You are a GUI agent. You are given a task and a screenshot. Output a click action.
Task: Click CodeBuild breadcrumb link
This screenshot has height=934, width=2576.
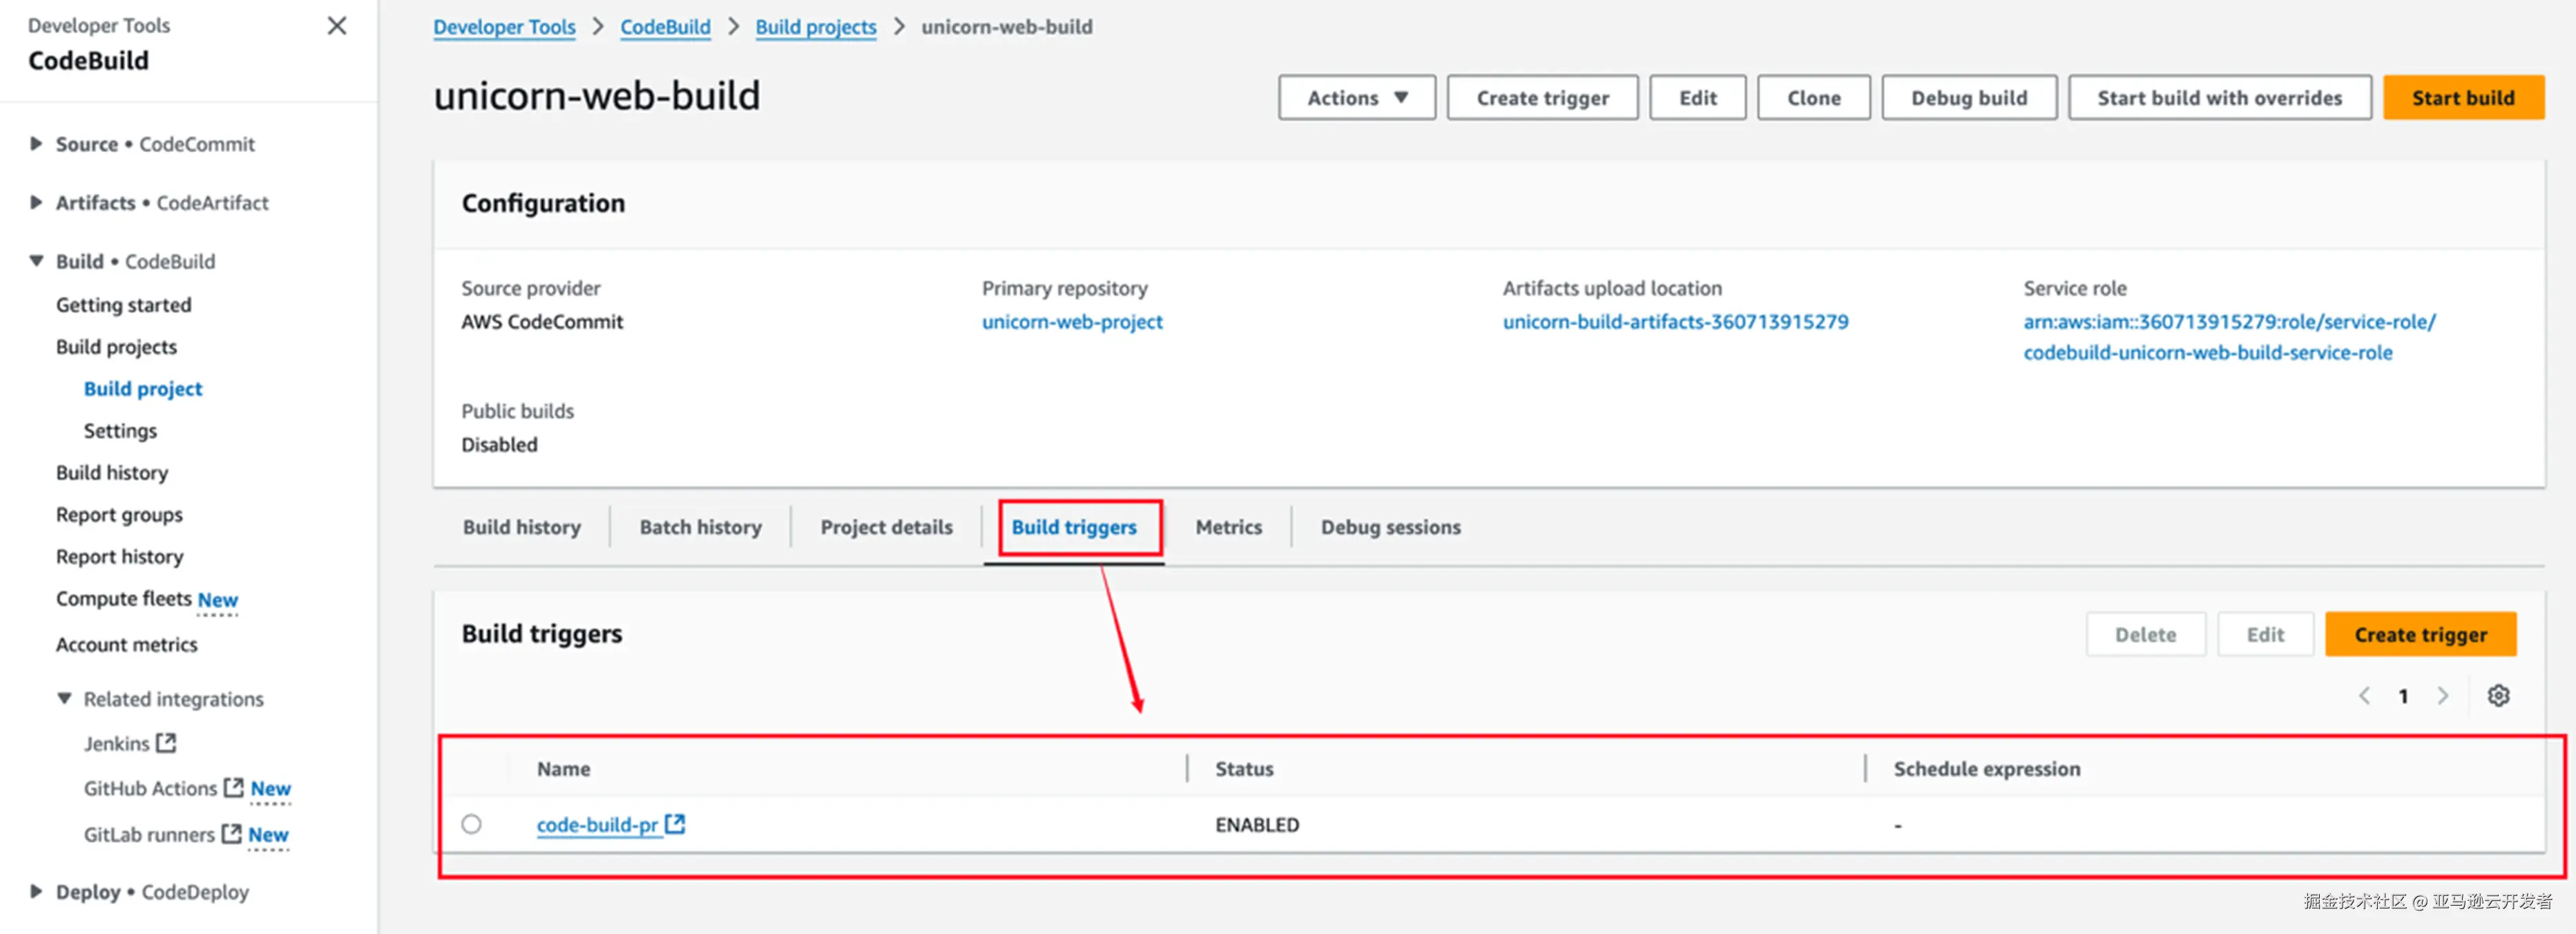(x=665, y=27)
